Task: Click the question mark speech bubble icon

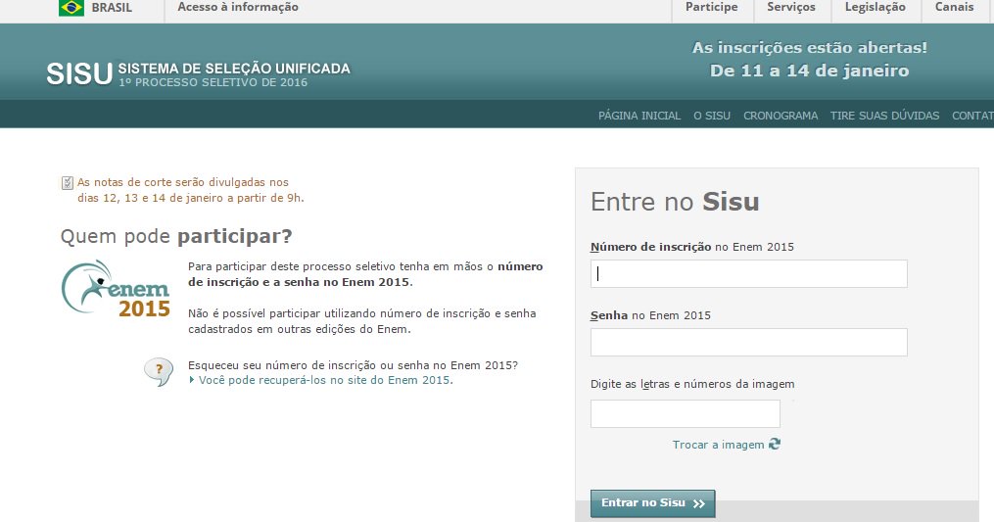Action: [x=159, y=372]
